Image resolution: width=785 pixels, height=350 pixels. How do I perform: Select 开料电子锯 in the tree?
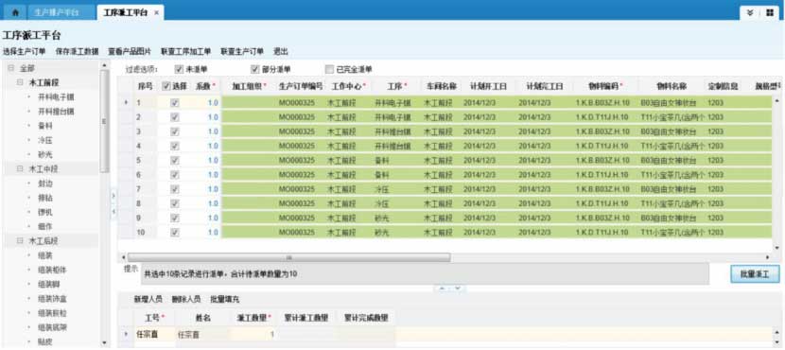tap(56, 97)
